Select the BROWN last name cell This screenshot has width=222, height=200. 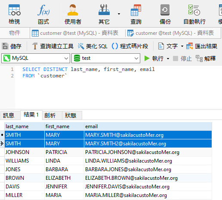tap(25, 178)
